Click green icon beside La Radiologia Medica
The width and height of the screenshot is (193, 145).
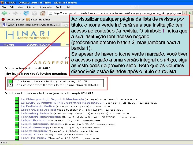coord(17,106)
